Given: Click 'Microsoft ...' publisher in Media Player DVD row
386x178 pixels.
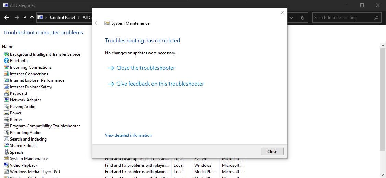Looking at the screenshot, I should tap(232, 171).
